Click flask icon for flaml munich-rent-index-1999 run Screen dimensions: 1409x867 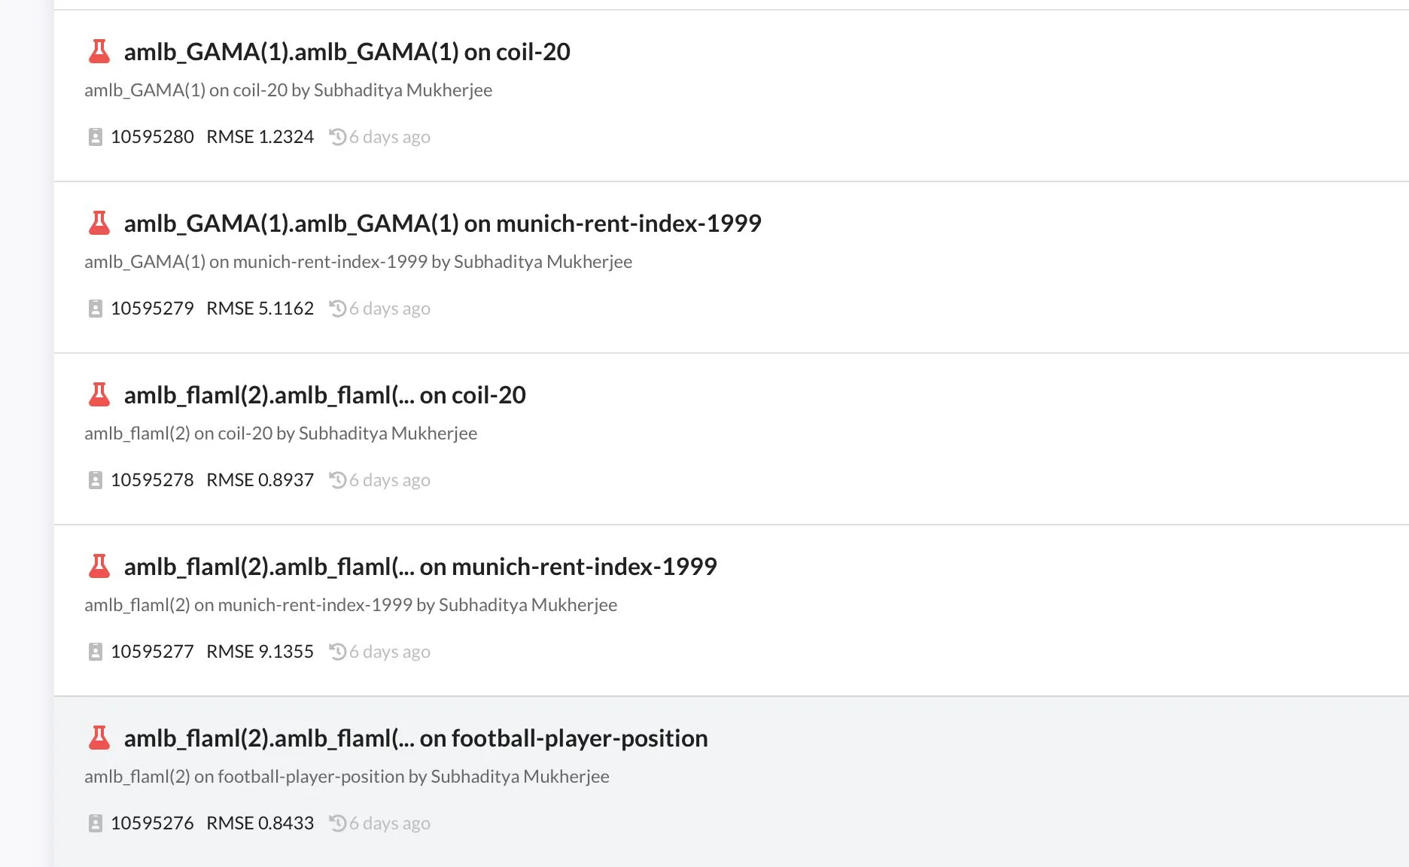99,566
